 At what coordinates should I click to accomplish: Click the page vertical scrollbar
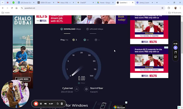182,37
